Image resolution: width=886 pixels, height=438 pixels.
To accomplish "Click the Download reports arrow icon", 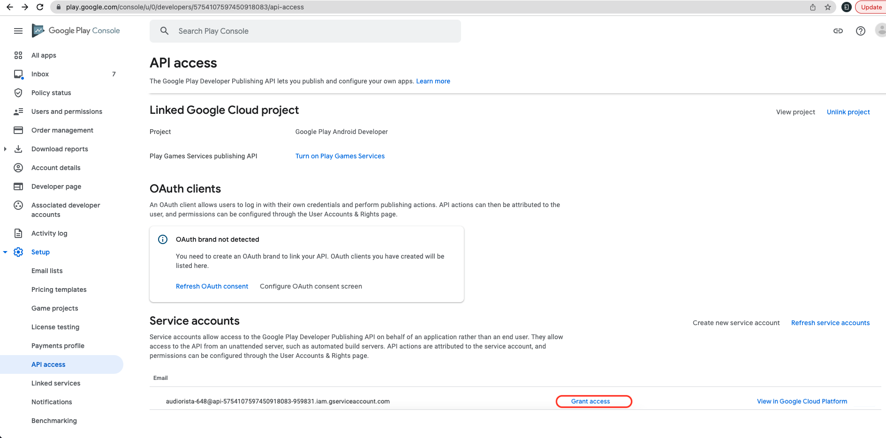I will click(x=18, y=149).
